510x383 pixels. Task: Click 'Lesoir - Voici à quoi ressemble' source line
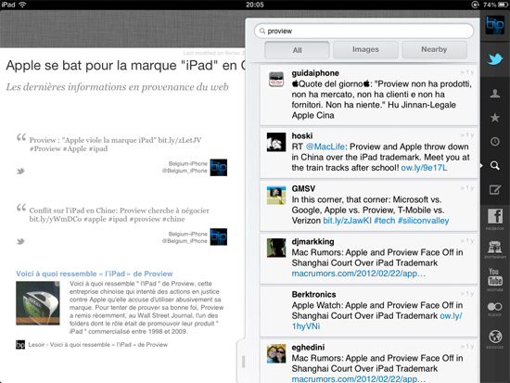click(98, 345)
